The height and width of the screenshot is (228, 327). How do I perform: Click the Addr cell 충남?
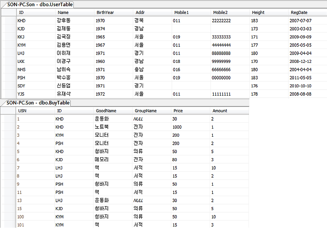[152, 69]
